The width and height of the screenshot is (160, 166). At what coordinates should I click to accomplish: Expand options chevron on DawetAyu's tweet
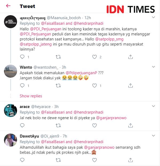(x=153, y=136)
